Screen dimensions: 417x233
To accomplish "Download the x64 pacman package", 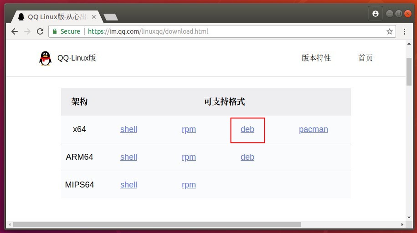I will (x=313, y=129).
